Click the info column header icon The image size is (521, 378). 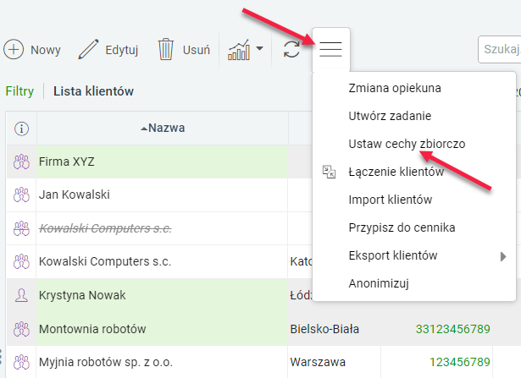[21, 129]
